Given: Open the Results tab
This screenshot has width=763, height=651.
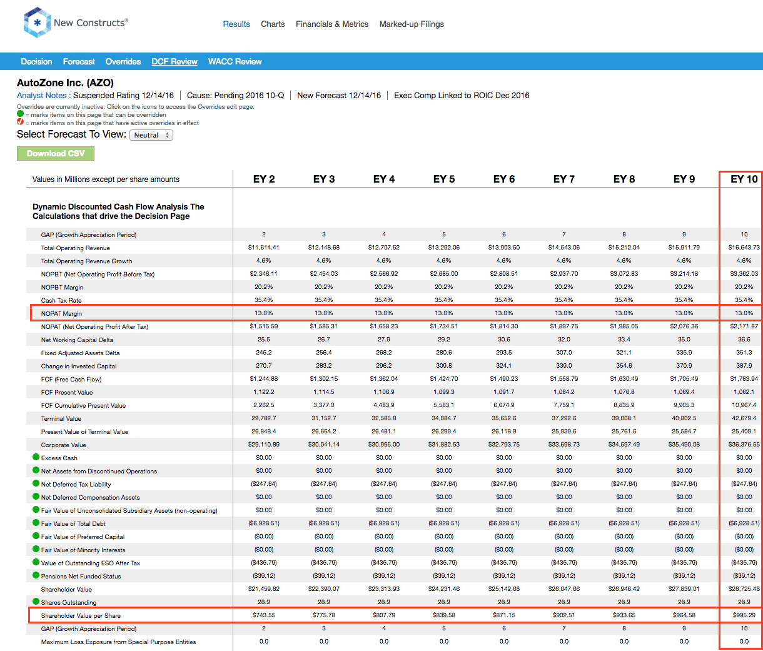Looking at the screenshot, I should [x=236, y=24].
